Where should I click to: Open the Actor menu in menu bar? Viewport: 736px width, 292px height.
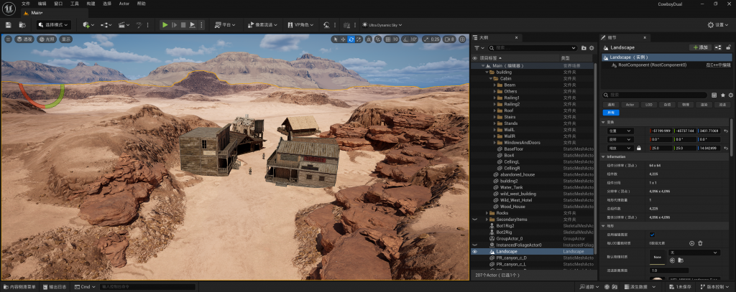(x=125, y=4)
